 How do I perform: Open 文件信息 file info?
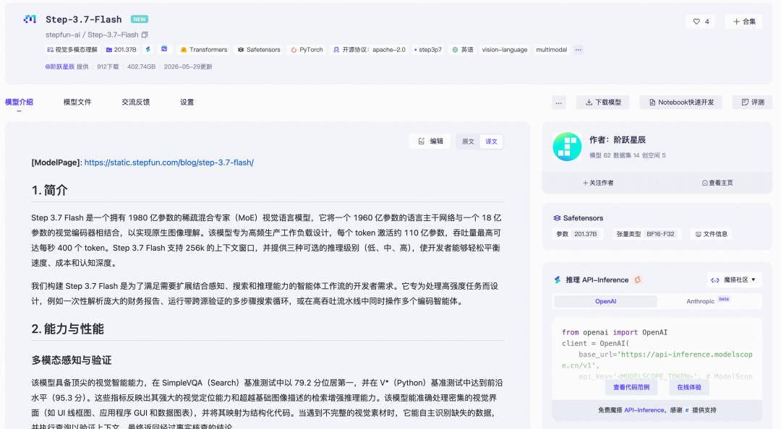pyautogui.click(x=712, y=234)
